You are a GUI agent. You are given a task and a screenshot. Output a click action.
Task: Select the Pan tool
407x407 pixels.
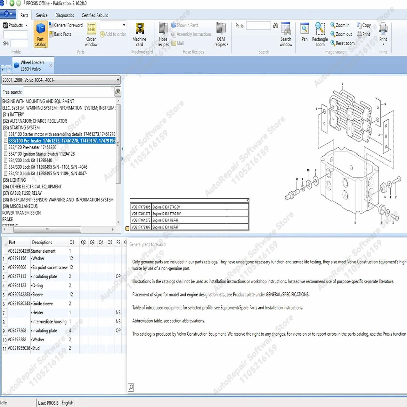[305, 32]
